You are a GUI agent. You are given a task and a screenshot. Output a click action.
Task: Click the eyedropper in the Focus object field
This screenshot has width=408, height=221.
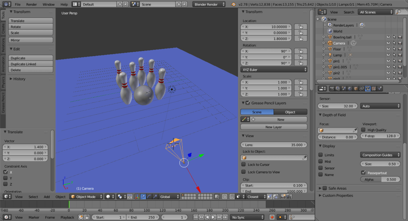(355, 130)
